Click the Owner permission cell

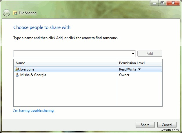click(124, 75)
